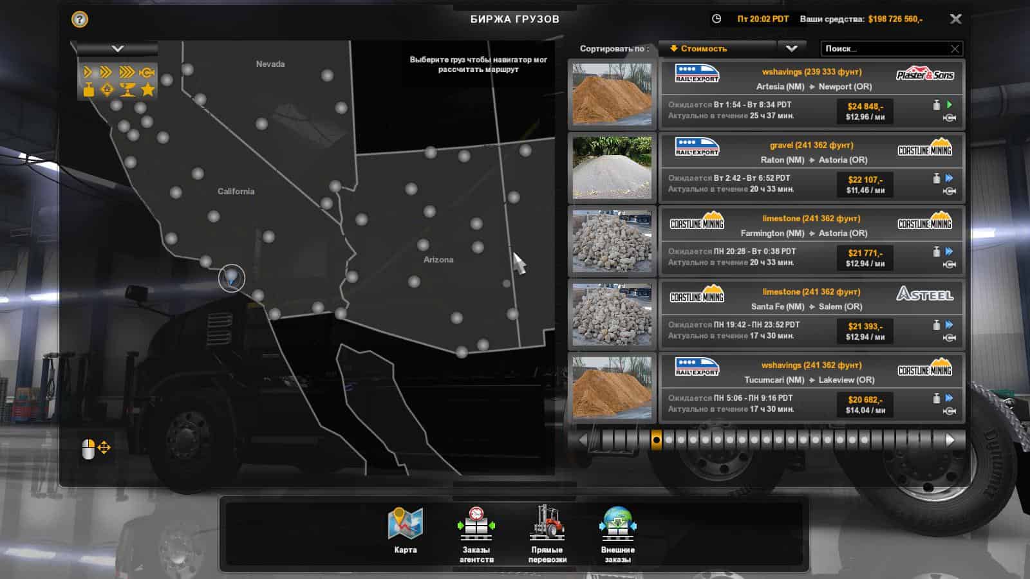
Task: Click the weight heavy cargo filter icon
Action: (89, 89)
